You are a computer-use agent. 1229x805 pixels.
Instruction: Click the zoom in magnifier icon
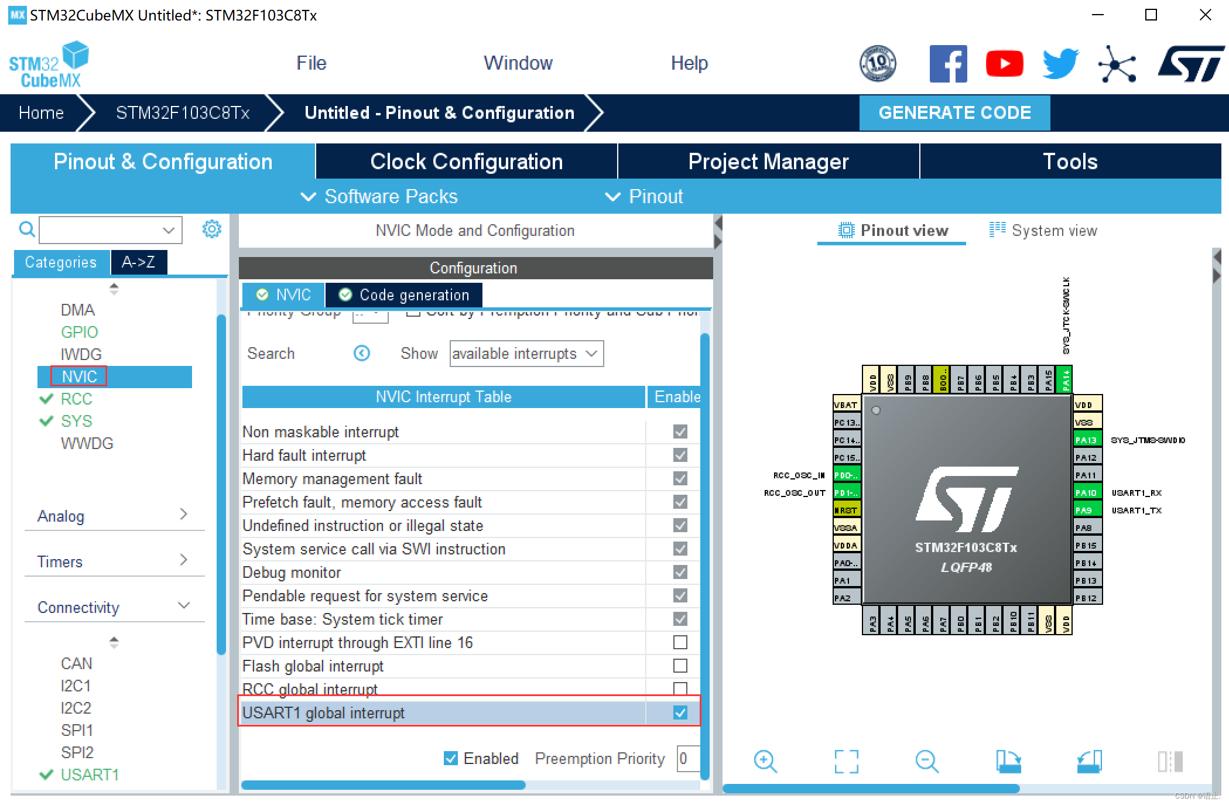(765, 761)
